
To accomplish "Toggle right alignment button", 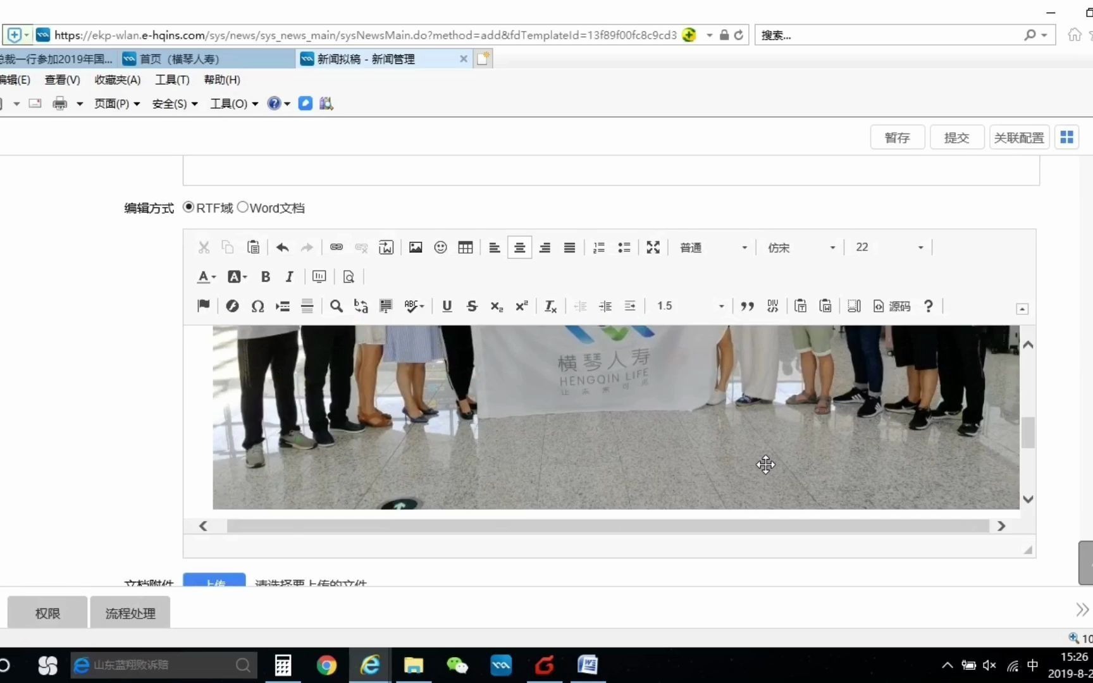I will tap(545, 247).
